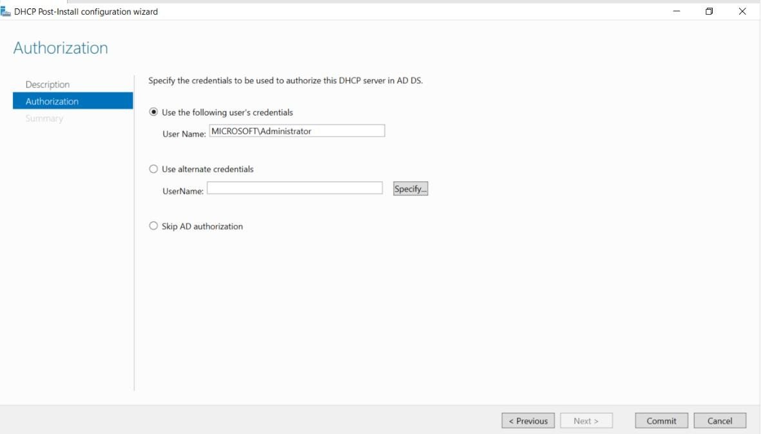
Task: Click the DHCP wizard title bar icon
Action: tap(5, 11)
